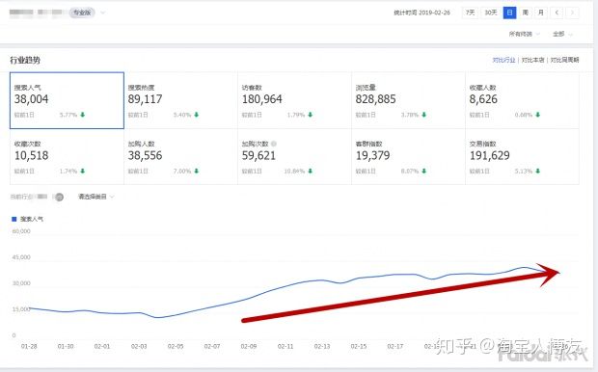Select the 加购人数 38,556 metric card
This screenshot has height=372, width=598.
(180, 157)
